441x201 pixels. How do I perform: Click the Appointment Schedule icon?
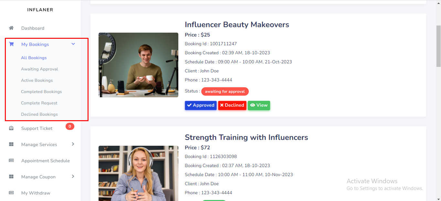[11, 161]
